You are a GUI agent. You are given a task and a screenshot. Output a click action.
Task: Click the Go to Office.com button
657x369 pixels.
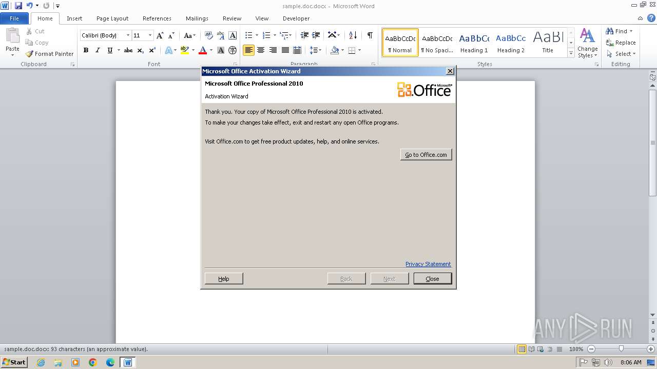(426, 155)
